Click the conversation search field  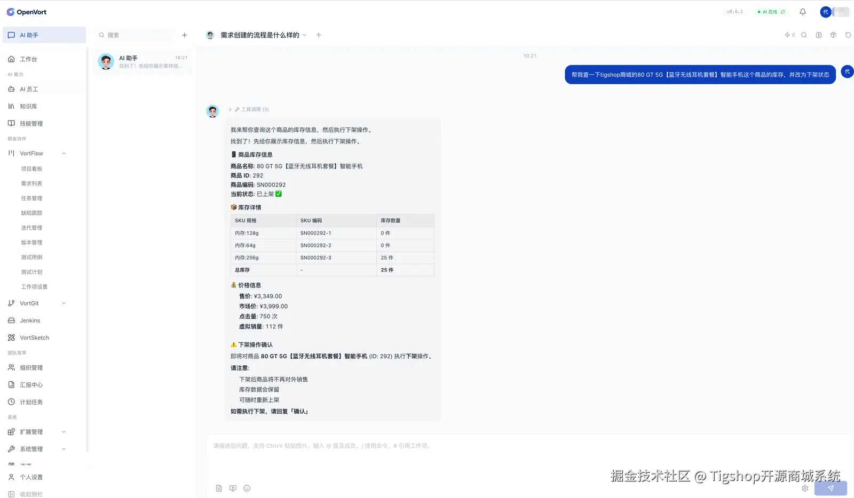tap(136, 35)
